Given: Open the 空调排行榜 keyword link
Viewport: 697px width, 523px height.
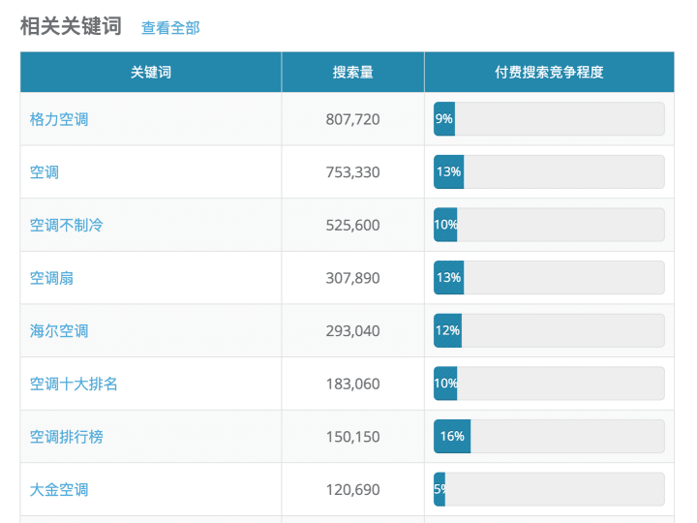Looking at the screenshot, I should [x=66, y=437].
